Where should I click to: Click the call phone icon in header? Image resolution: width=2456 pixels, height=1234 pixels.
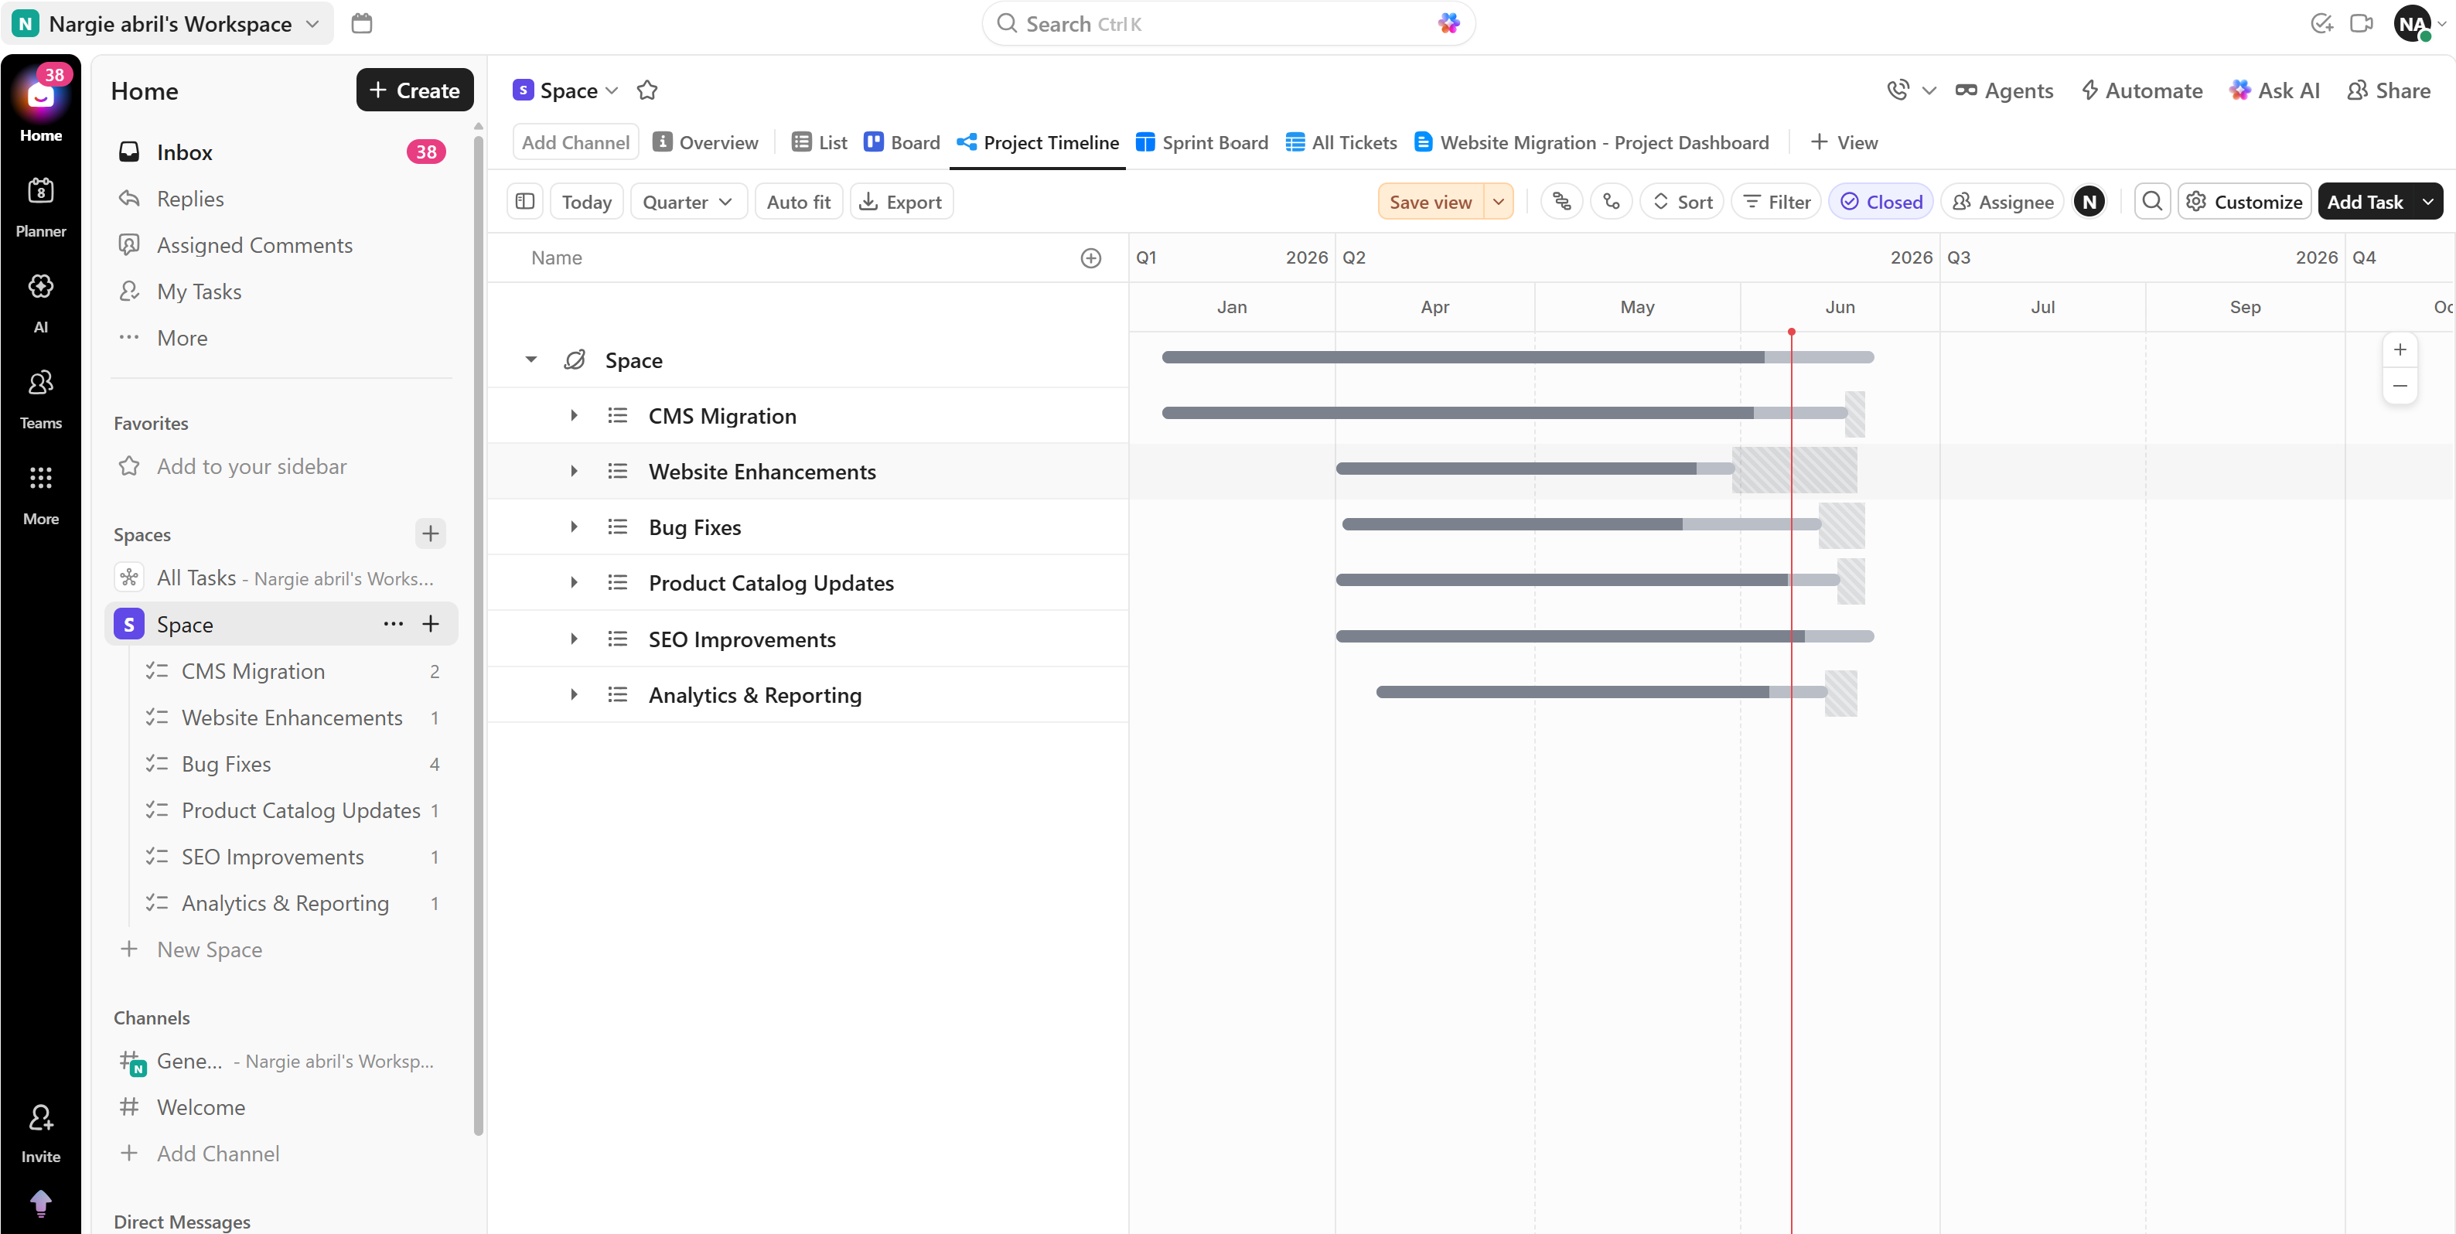(1898, 90)
